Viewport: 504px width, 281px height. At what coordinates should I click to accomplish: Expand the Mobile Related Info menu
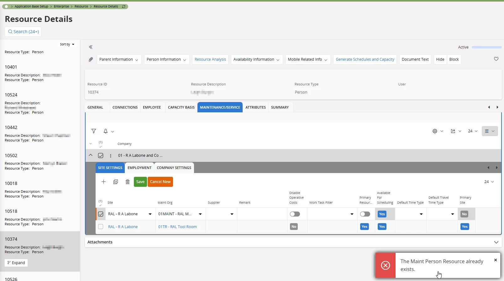[308, 59]
